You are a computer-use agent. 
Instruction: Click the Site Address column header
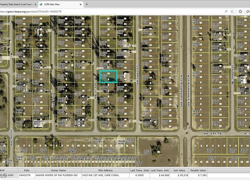(105, 170)
